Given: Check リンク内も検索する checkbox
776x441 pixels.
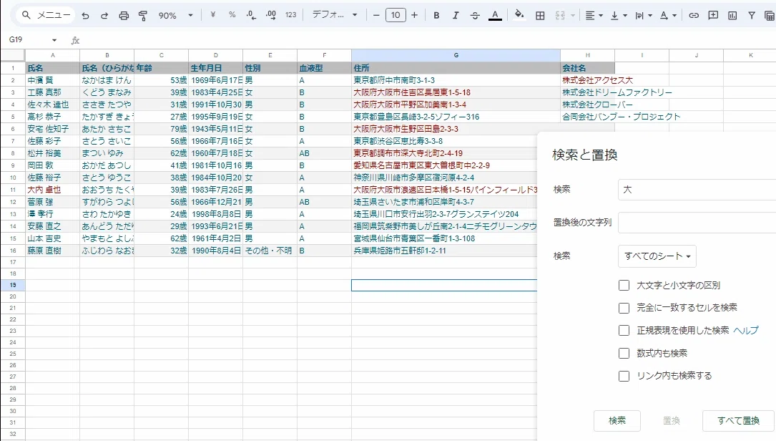Looking at the screenshot, I should [x=624, y=376].
